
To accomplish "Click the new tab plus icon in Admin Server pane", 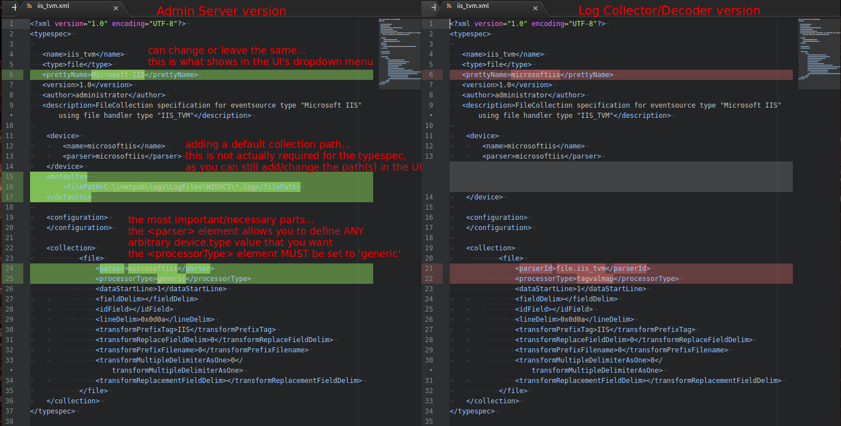I will tap(14, 8).
